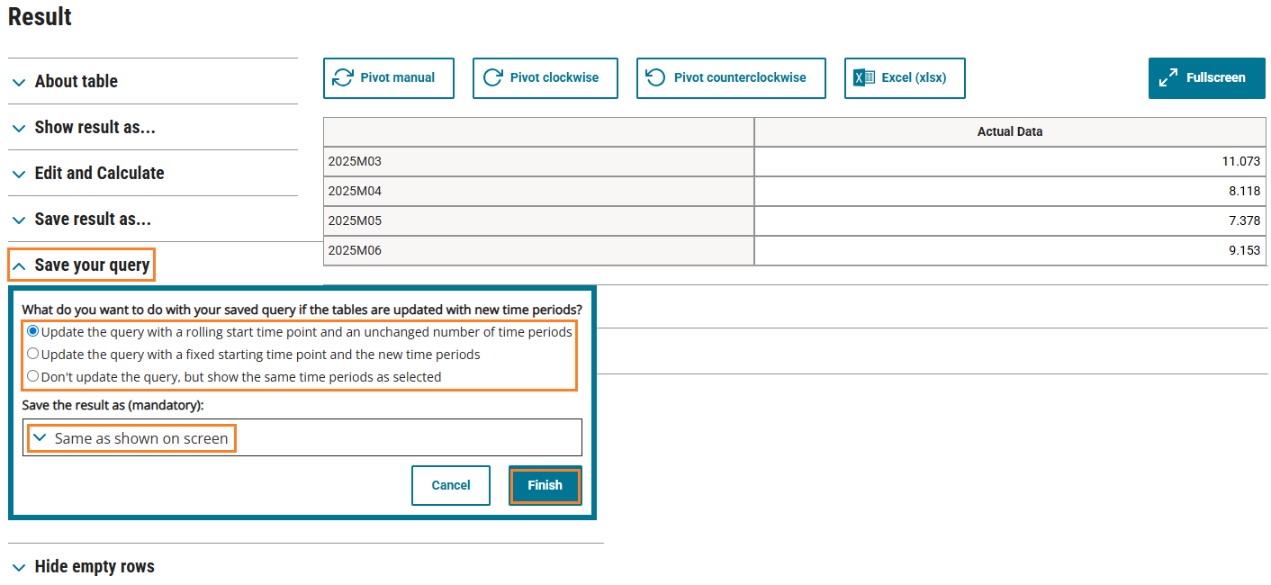Click the Excel (xlsx) file icon
Viewport: 1271px width, 585px height.
coord(864,77)
